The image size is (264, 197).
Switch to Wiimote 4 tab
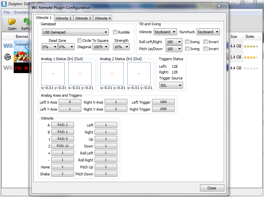[x=103, y=18]
